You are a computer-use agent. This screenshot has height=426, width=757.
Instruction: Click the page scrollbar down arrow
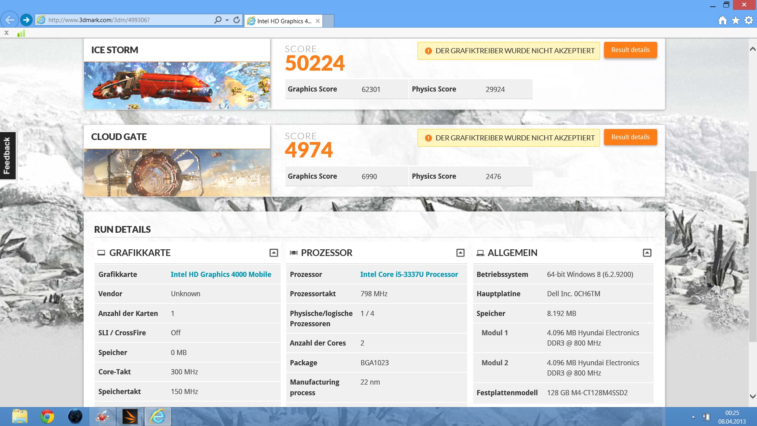(x=752, y=396)
